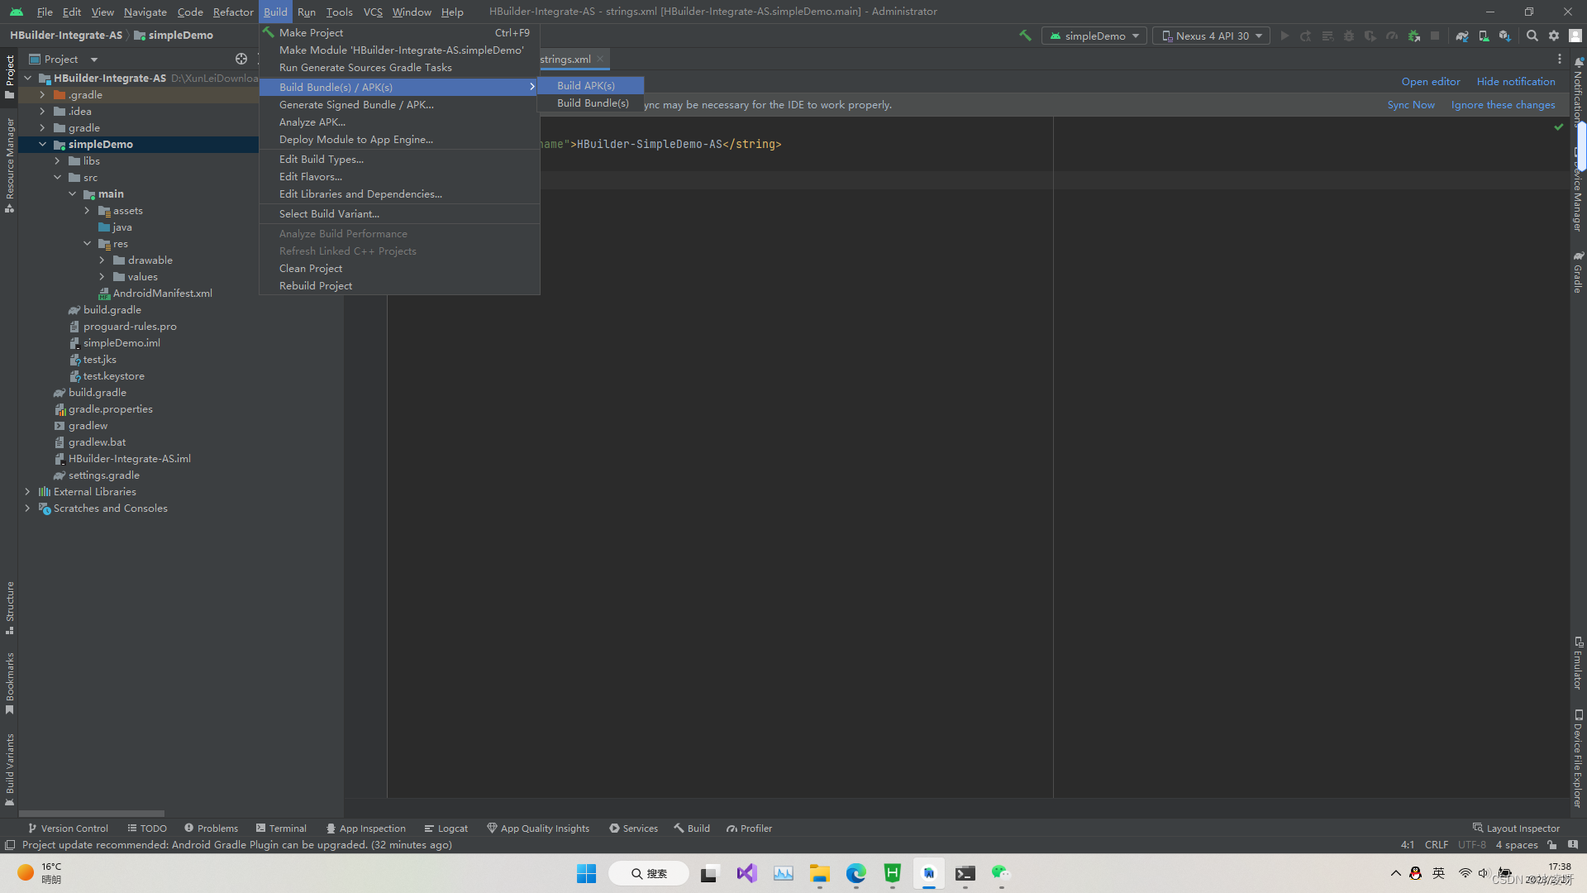Screen dimensions: 1587x893
Task: Open IDE settings gear icon
Action: click(x=1554, y=36)
